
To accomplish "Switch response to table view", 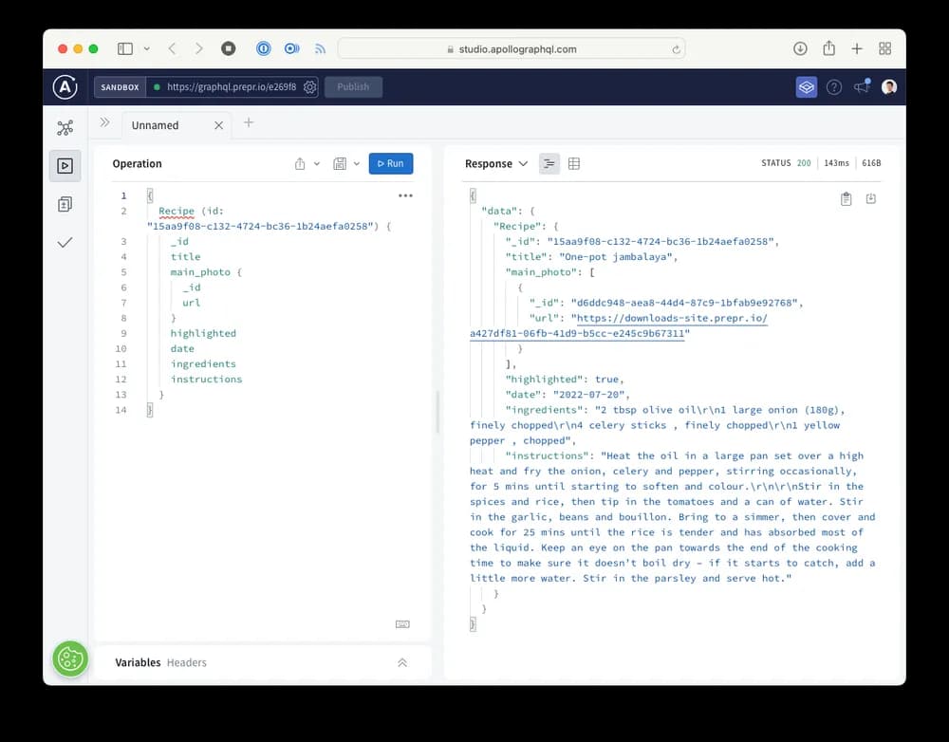I will 574,163.
